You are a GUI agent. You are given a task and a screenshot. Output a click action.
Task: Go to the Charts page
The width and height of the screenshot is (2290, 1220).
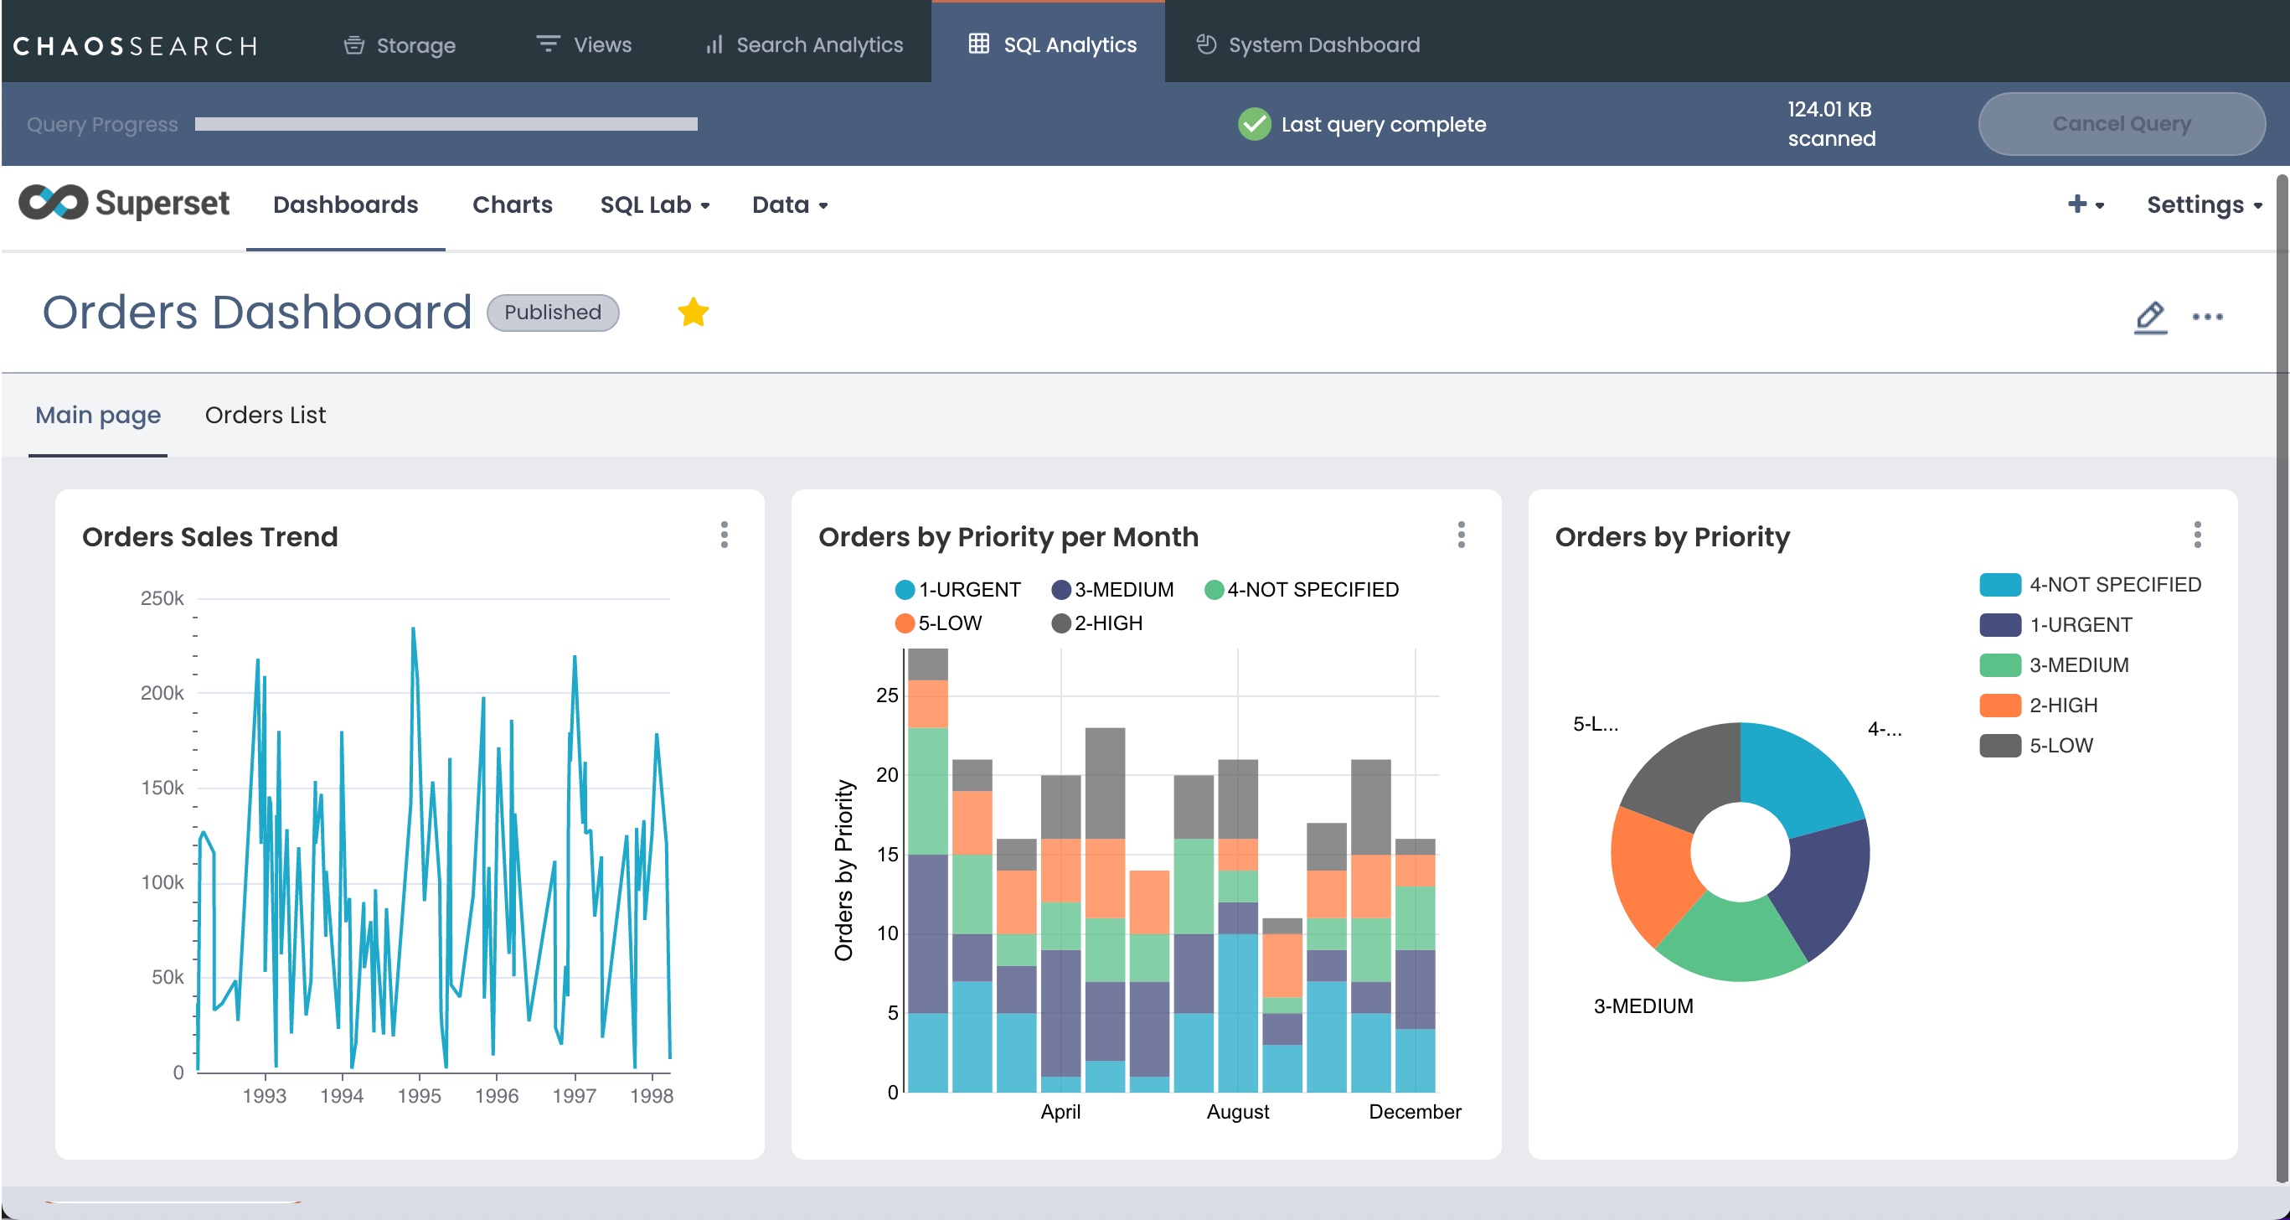(x=512, y=204)
